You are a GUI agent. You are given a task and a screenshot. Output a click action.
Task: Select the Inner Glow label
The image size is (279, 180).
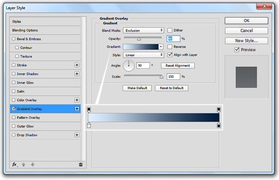[x=25, y=83]
